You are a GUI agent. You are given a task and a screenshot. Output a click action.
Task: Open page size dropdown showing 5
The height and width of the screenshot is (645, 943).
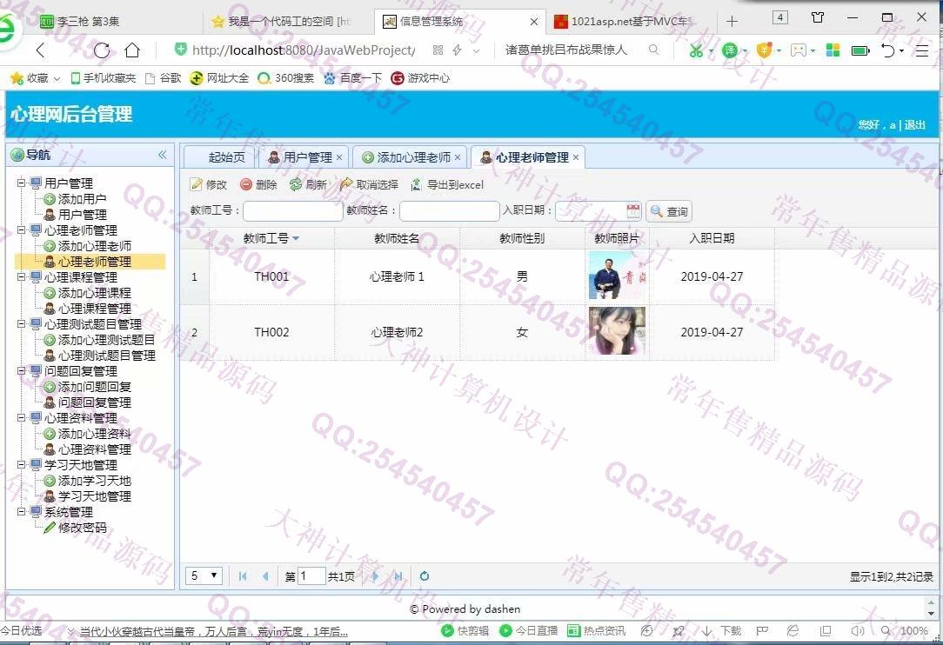click(x=205, y=576)
